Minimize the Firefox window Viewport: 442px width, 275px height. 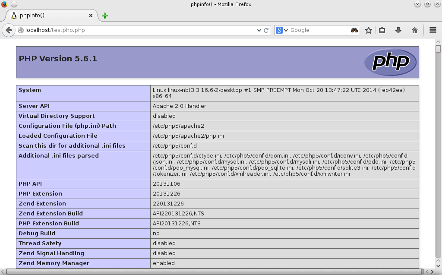(x=417, y=4)
